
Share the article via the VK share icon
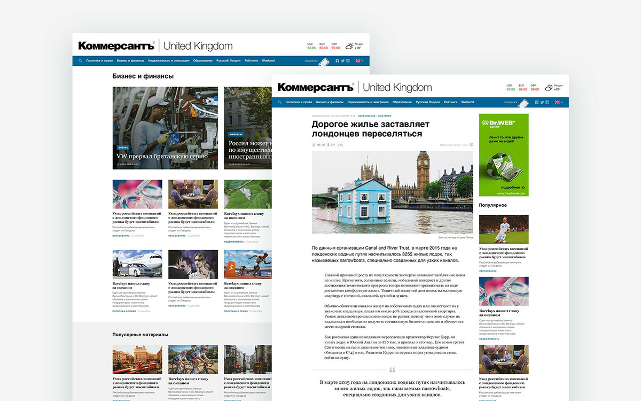coord(319,145)
